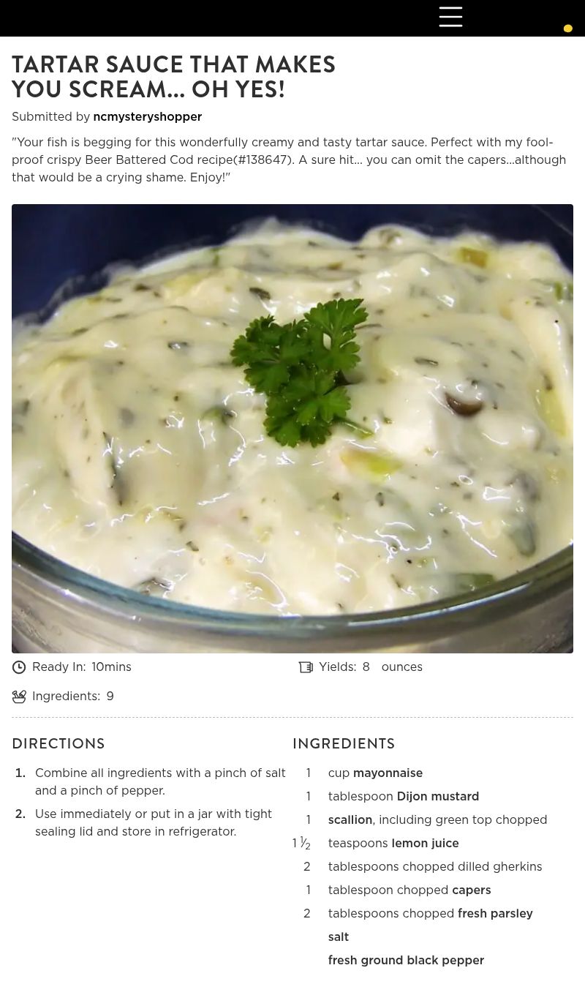585x987 pixels.
Task: Click the Ready In clock icon
Action: (x=19, y=667)
